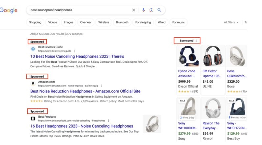Select the About 176,000,000 results text
Image resolution: width=262 pixels, height=145 pixels.
click(x=57, y=34)
